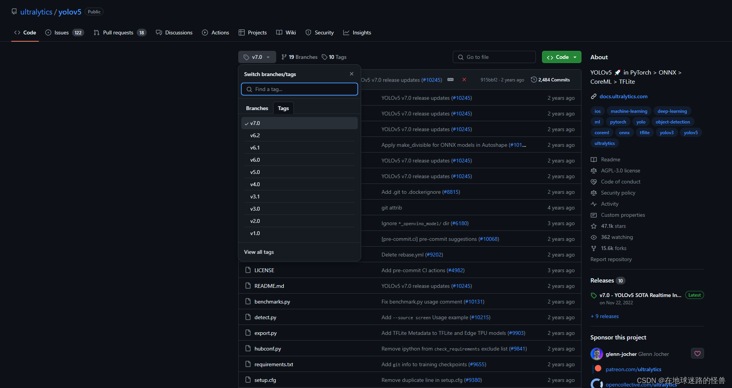The width and height of the screenshot is (732, 388).
Task: Open the ultralytics owner link
Action: click(x=36, y=12)
